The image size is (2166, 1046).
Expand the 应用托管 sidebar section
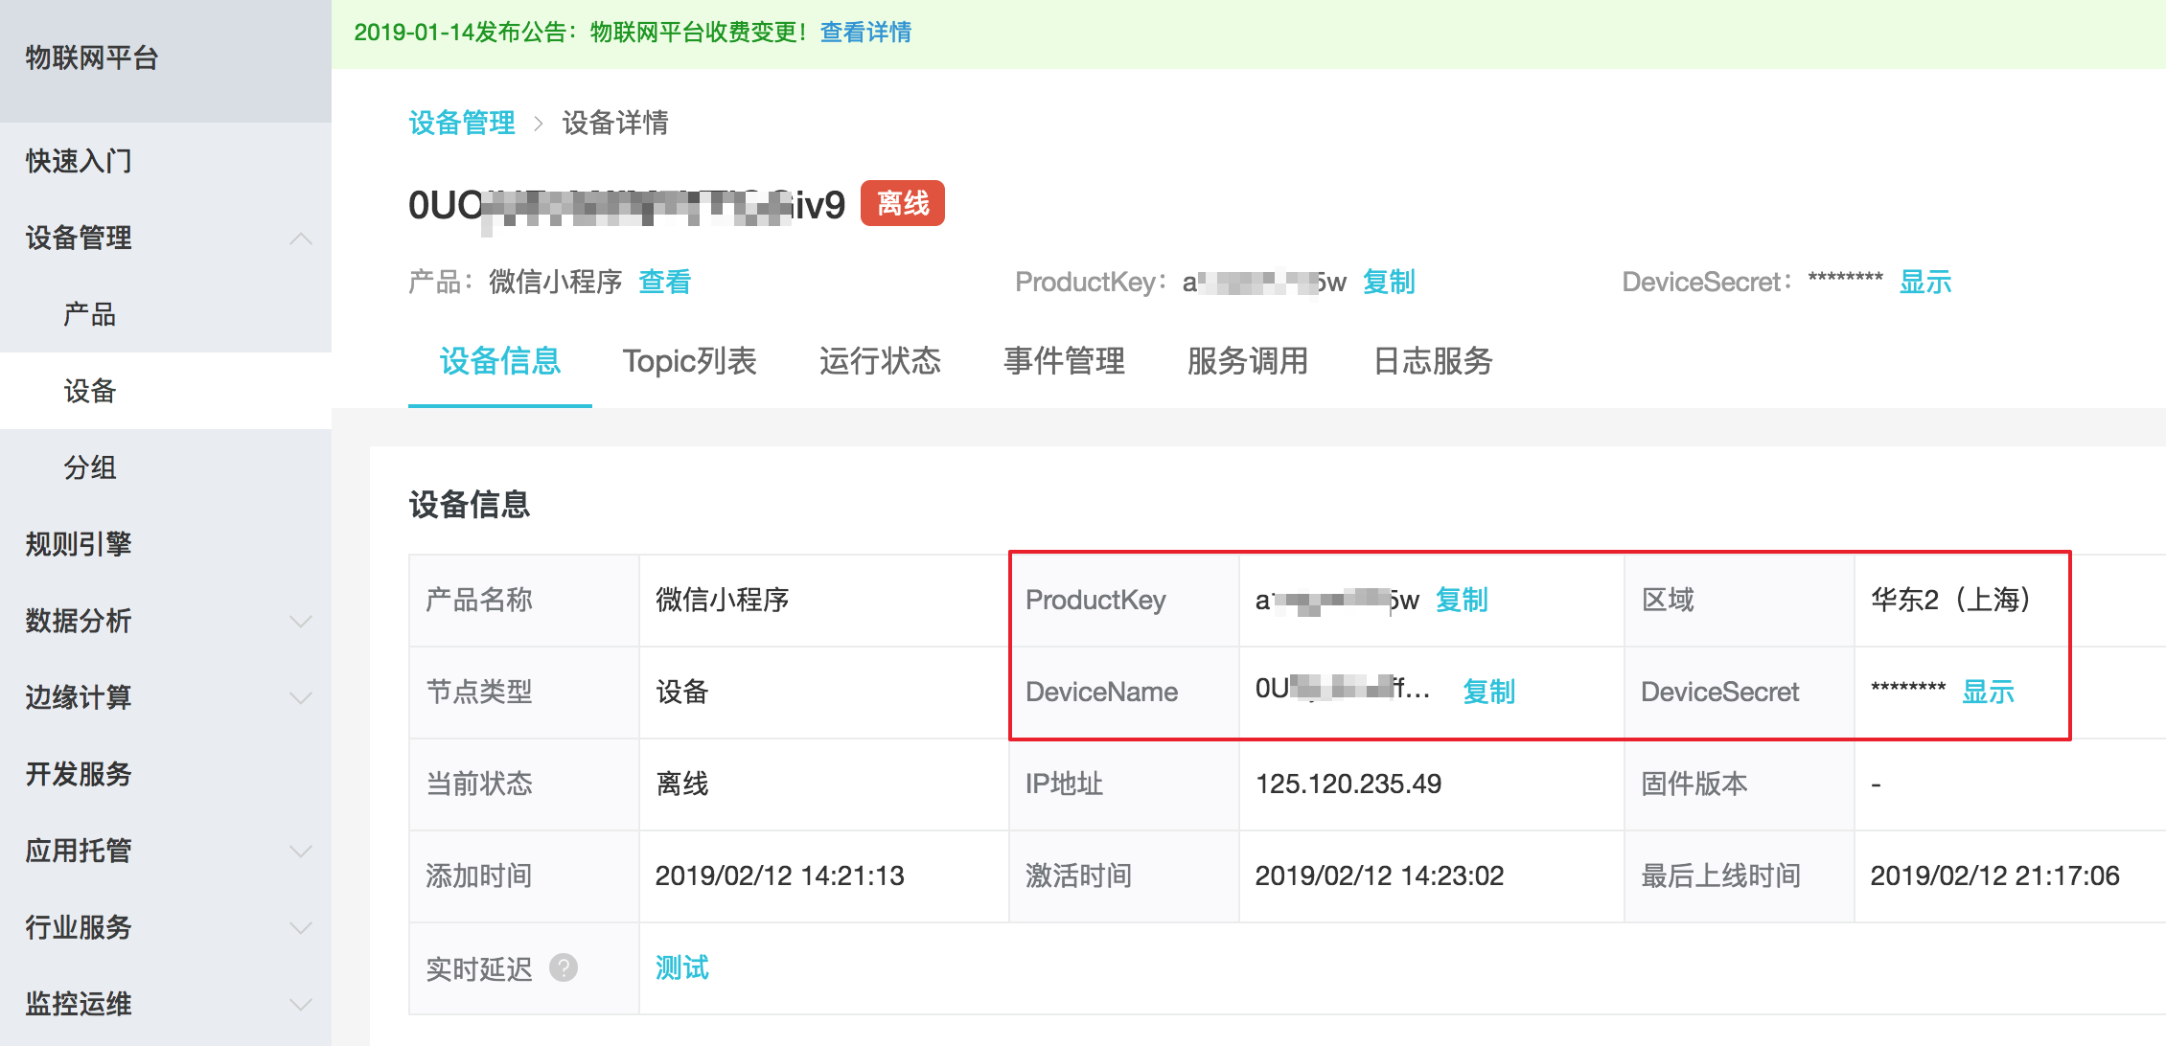[300, 851]
